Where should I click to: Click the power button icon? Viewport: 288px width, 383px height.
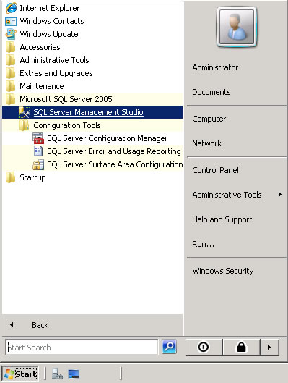pos(204,347)
